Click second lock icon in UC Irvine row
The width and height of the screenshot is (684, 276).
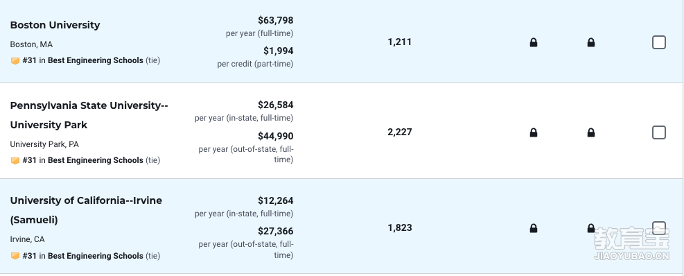click(590, 228)
